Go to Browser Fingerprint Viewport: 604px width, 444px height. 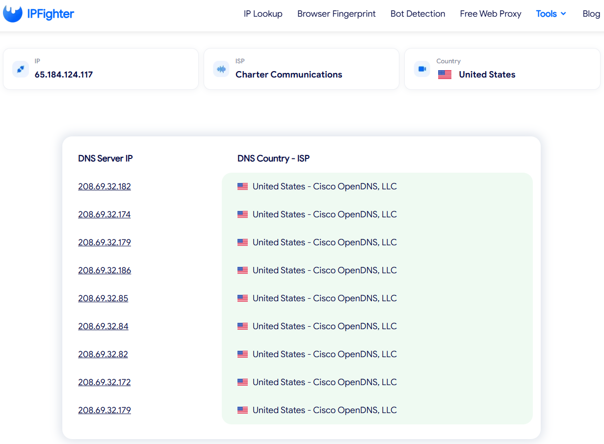(x=337, y=14)
